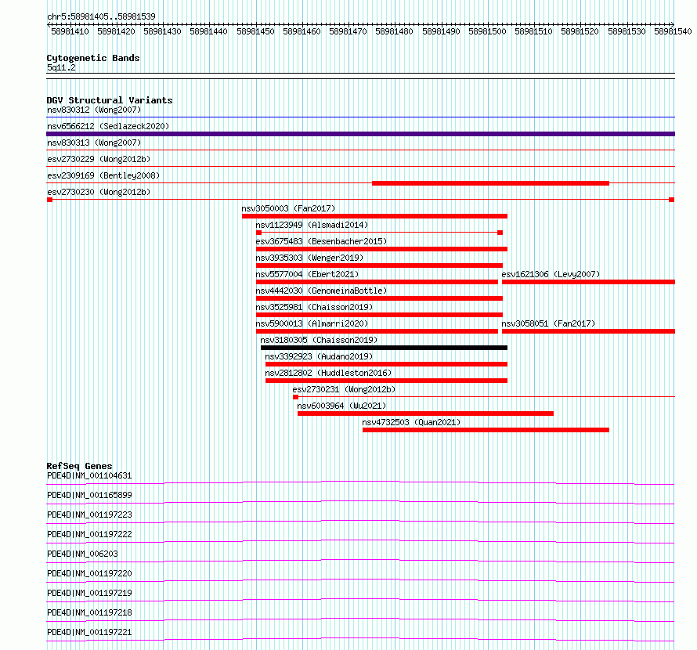
Task: Open variant esv1621306 (Levy2007) label
Action: click(x=551, y=274)
